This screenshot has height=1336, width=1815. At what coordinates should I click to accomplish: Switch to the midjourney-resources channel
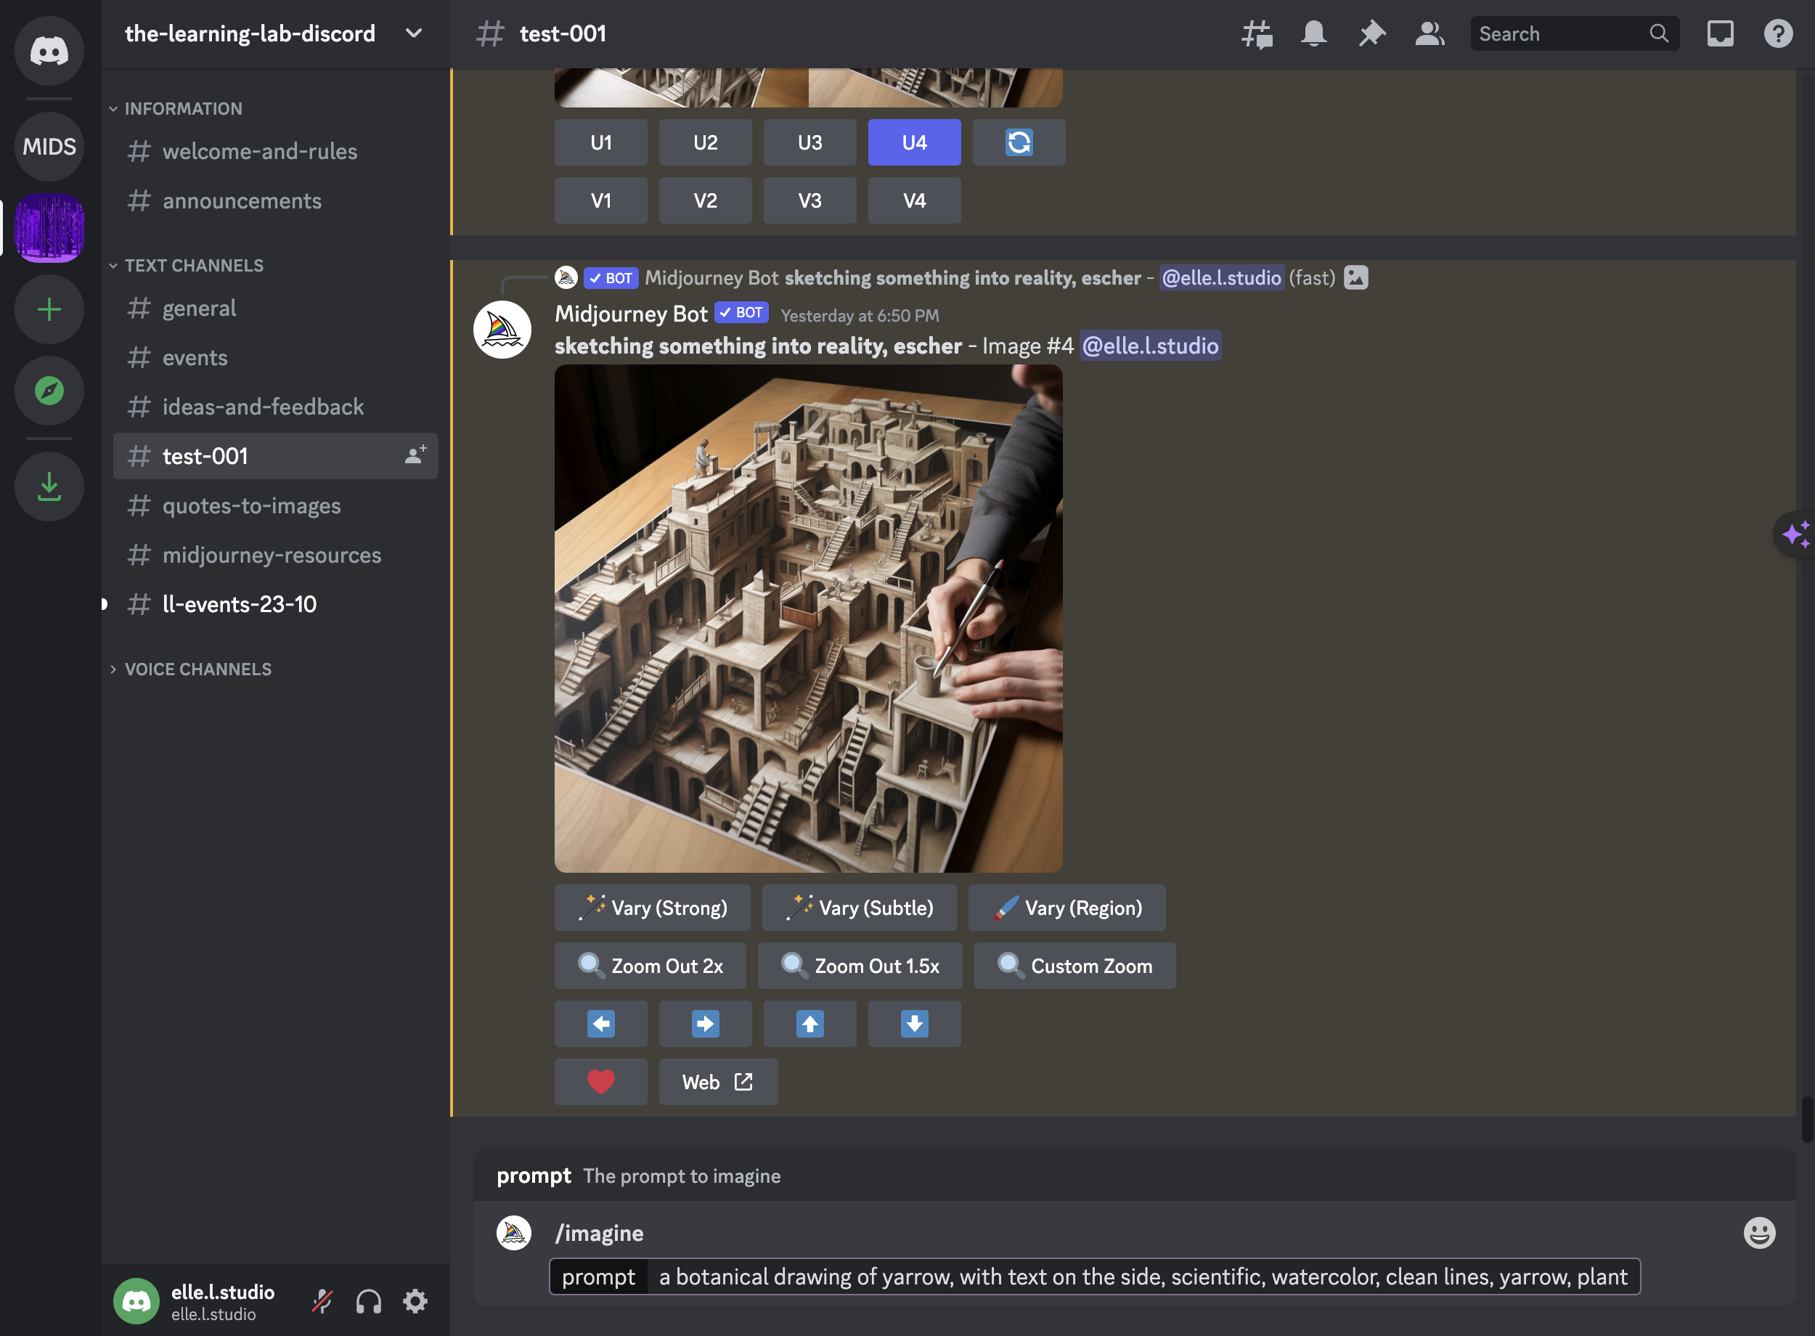(272, 555)
